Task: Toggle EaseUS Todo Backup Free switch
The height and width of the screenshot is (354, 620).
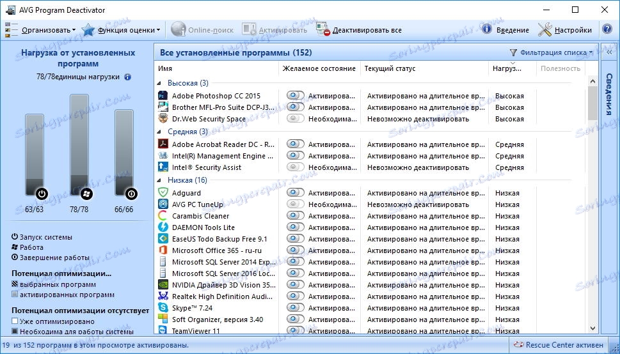Action: [x=296, y=238]
